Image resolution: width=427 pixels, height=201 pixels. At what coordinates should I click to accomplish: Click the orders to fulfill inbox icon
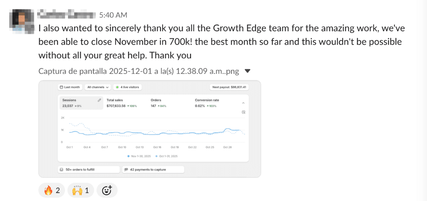(61, 170)
